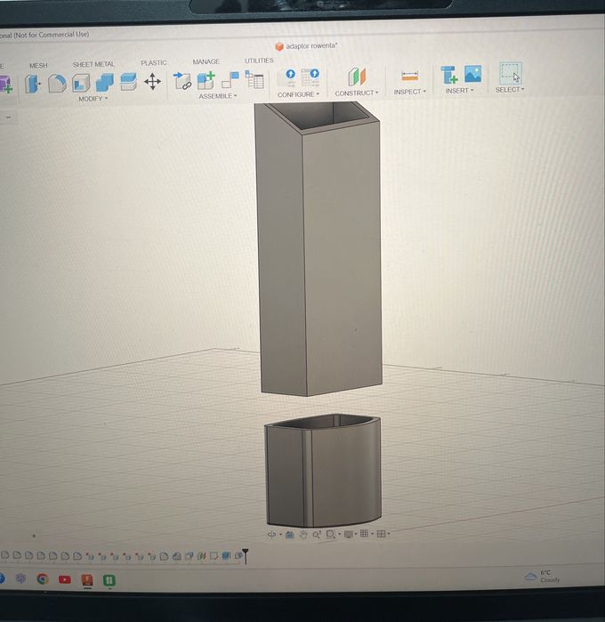Switch to the MESH tab
The image size is (605, 622).
tap(38, 66)
